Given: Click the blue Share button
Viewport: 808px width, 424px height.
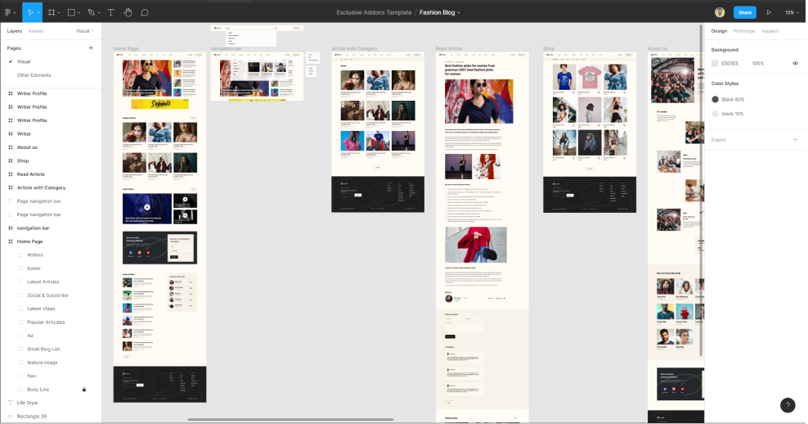Looking at the screenshot, I should tap(744, 12).
